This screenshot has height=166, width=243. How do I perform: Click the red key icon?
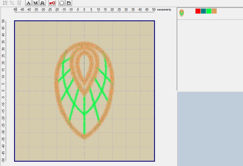pos(52,3)
